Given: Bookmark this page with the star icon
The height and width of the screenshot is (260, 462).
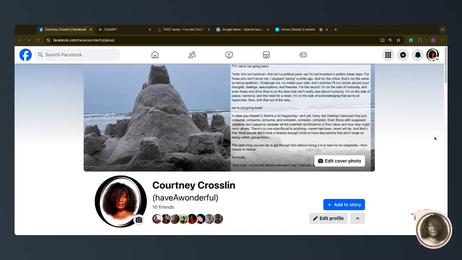Looking at the screenshot, I should pos(398,40).
